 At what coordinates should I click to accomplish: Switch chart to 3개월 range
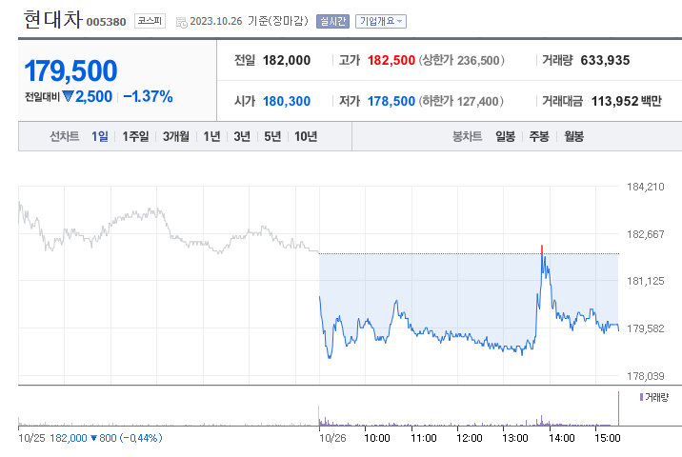(175, 136)
